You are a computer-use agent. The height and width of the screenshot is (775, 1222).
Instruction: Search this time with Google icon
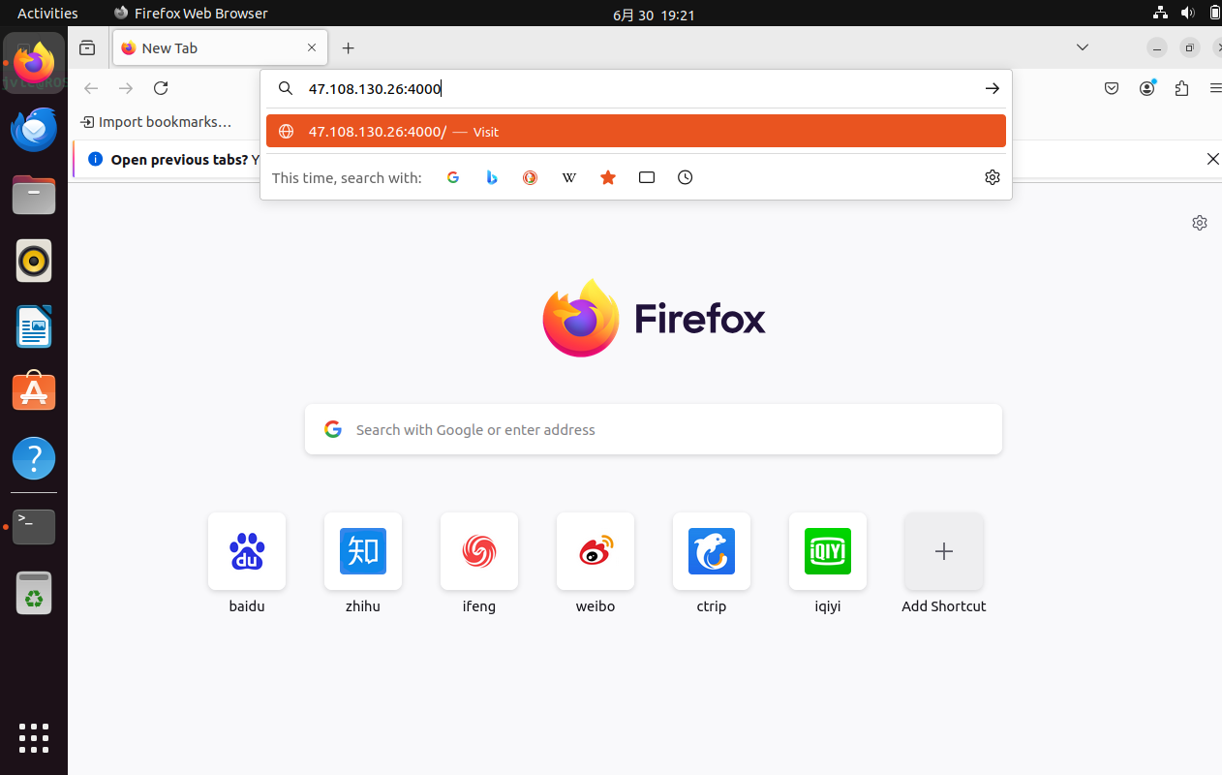[x=452, y=177]
